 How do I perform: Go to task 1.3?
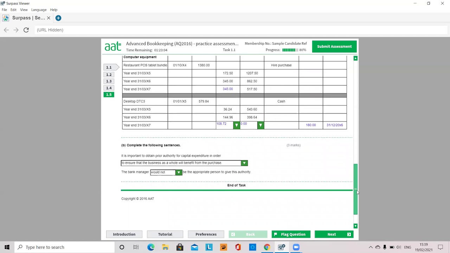(x=109, y=81)
